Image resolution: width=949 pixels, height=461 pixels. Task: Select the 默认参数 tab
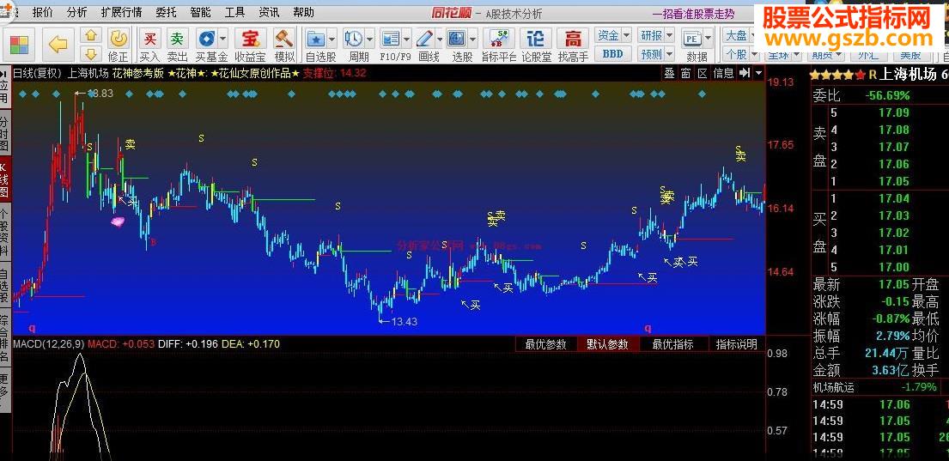[x=608, y=344]
